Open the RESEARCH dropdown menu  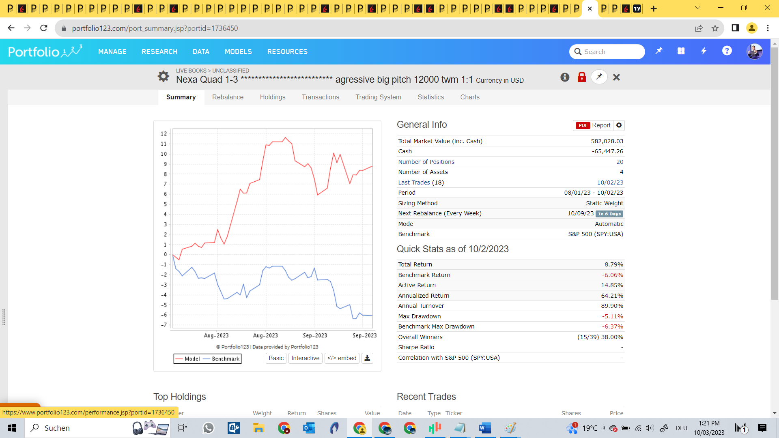pyautogui.click(x=159, y=52)
